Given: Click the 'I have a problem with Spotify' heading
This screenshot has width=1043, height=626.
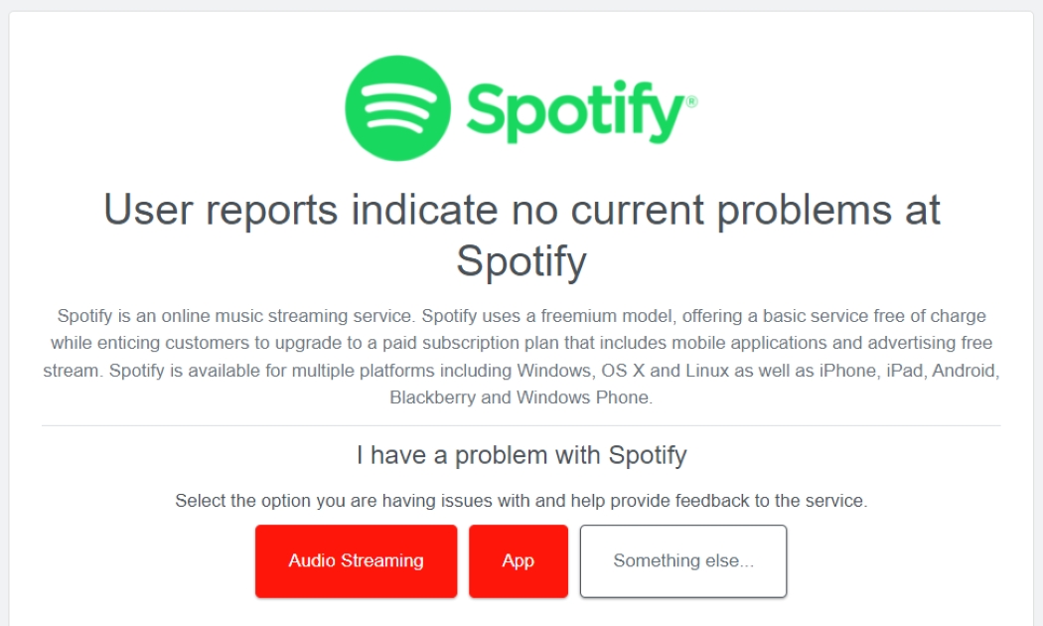Looking at the screenshot, I should pyautogui.click(x=521, y=455).
